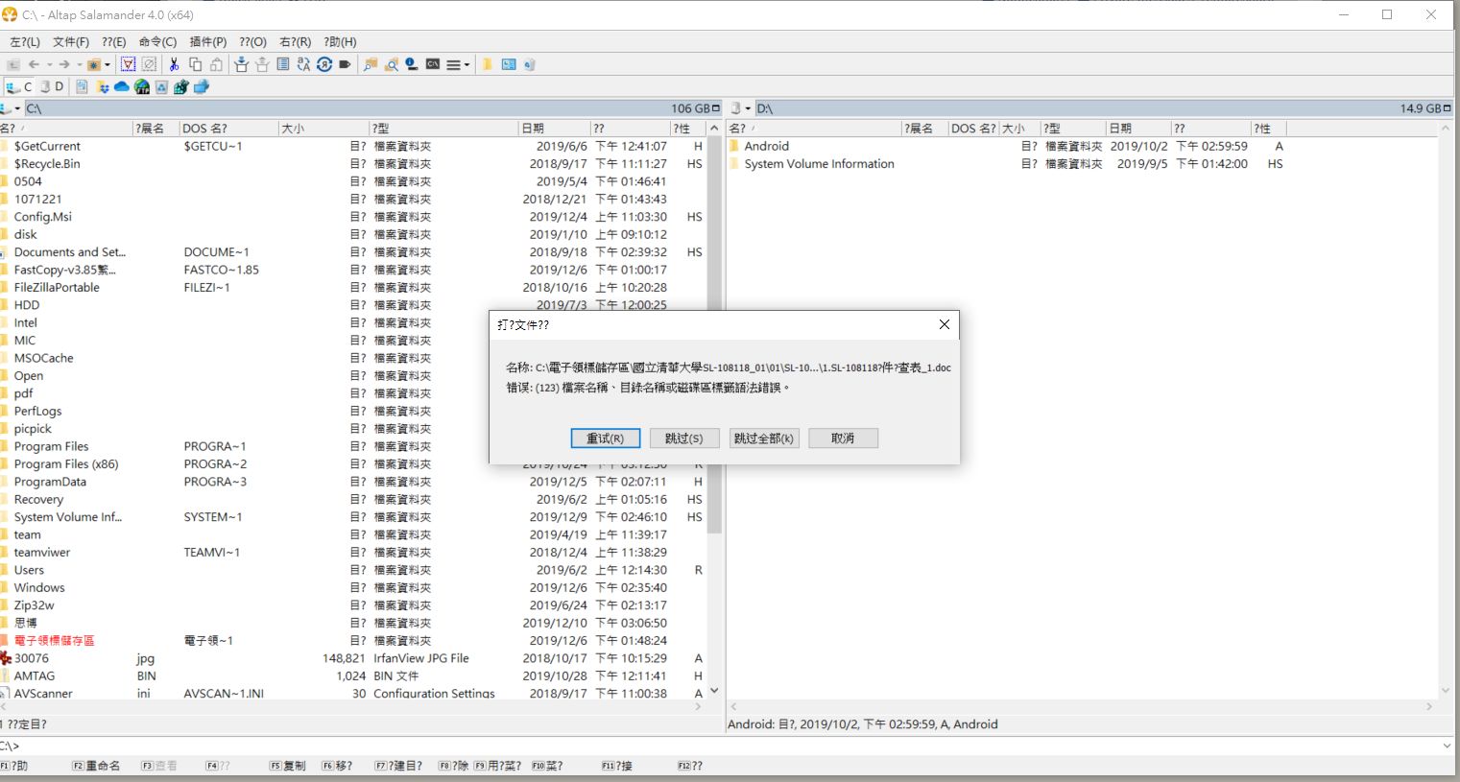This screenshot has height=782, width=1460.
Task: Select the Program Files (x86) folder row
Action: pos(353,463)
